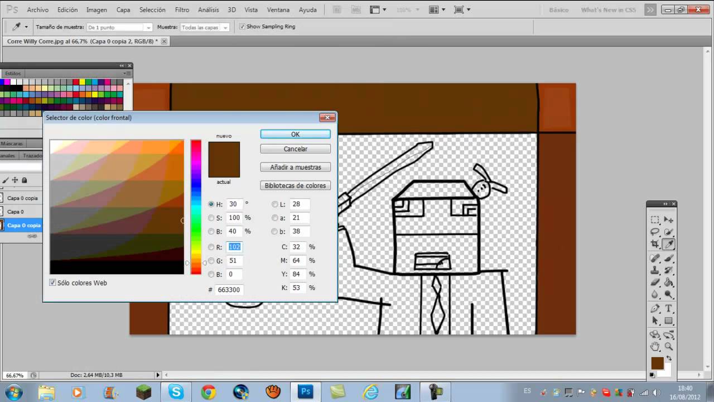Select the S saturation radio button
Viewport: 714px width, 402px height.
coord(211,218)
